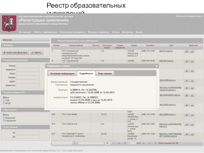204x153 pixels.
Task: Click the person icon for school602.noka.ru row
Action: click(x=192, y=95)
